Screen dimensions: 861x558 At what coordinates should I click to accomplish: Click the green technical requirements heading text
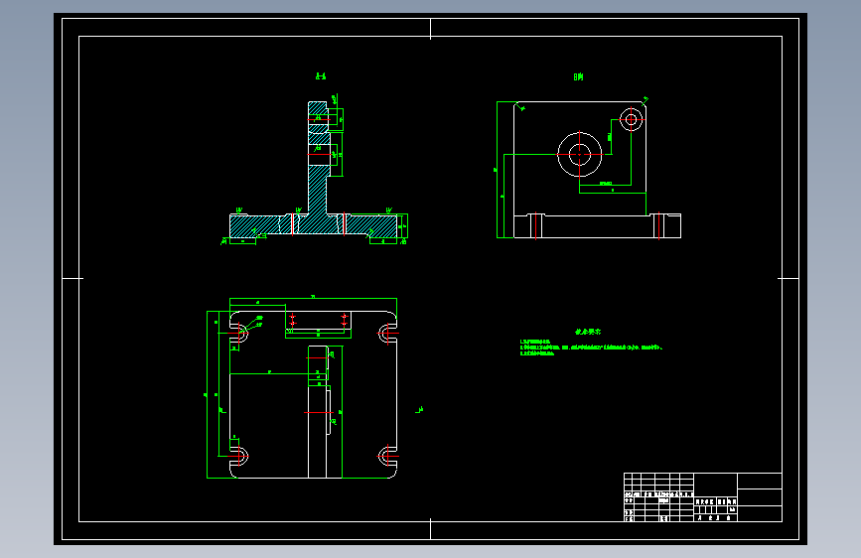[x=588, y=332]
